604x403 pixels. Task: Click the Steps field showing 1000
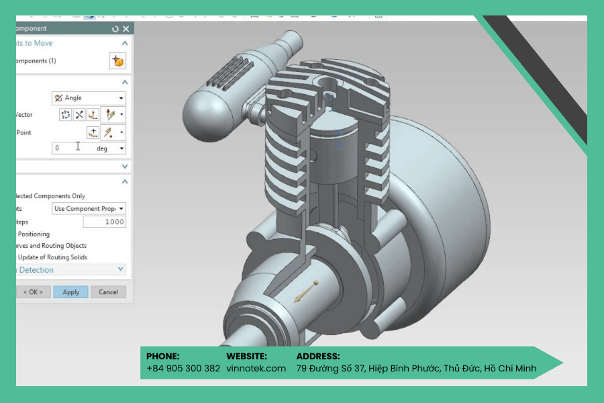105,222
